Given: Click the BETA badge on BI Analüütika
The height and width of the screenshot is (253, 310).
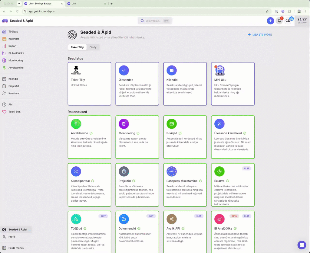Looking at the screenshot, I should 234,216.
